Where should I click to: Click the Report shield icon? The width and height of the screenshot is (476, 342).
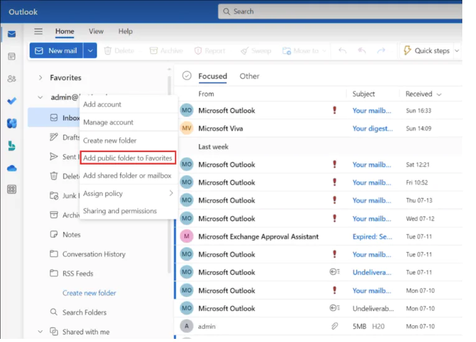point(198,51)
